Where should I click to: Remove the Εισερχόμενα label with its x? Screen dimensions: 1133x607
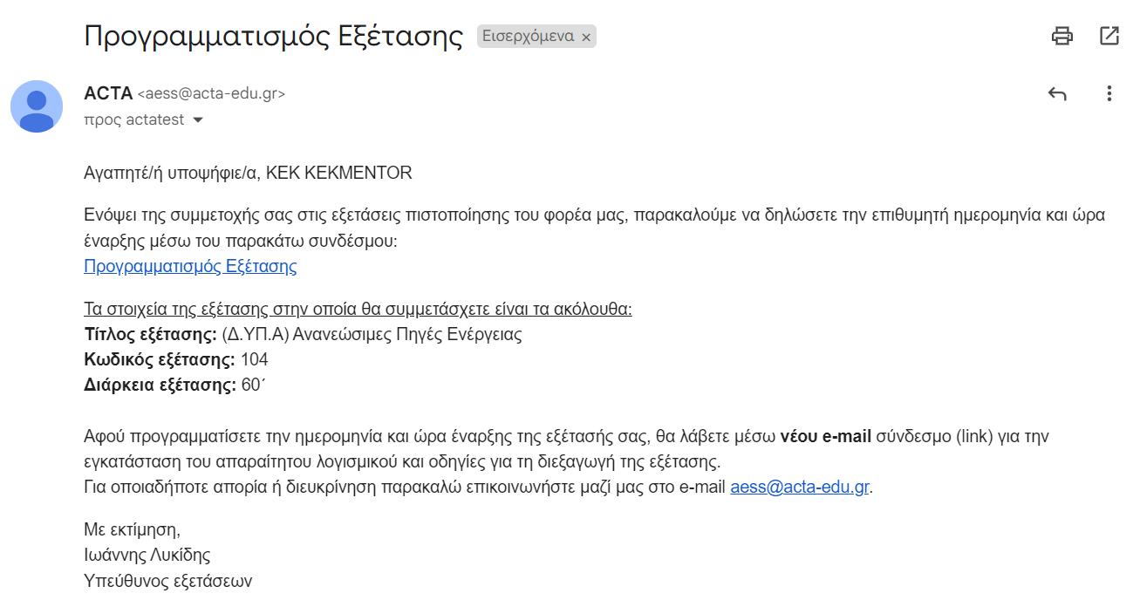[x=586, y=37]
